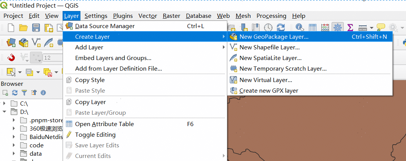The width and height of the screenshot is (406, 161).
Task: Choose New Temporary Scratch Layer menu entry
Action: click(283, 69)
